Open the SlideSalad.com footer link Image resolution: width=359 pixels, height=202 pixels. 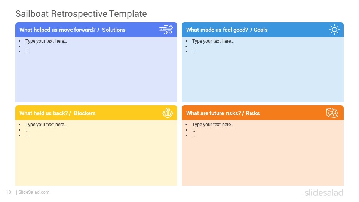click(x=34, y=192)
